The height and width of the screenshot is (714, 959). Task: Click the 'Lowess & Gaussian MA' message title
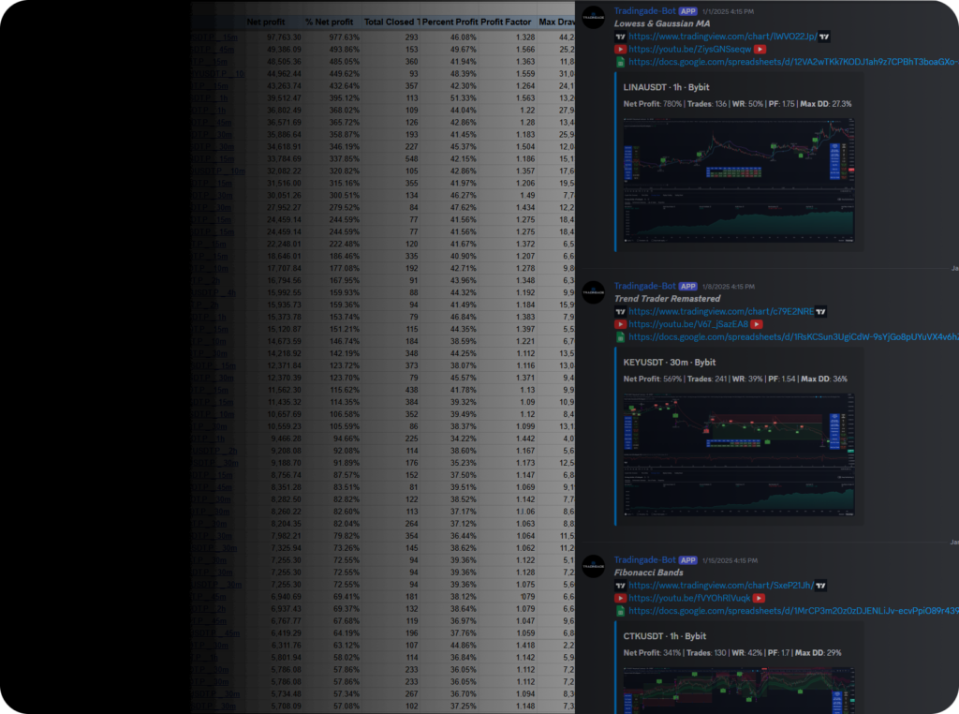point(662,23)
